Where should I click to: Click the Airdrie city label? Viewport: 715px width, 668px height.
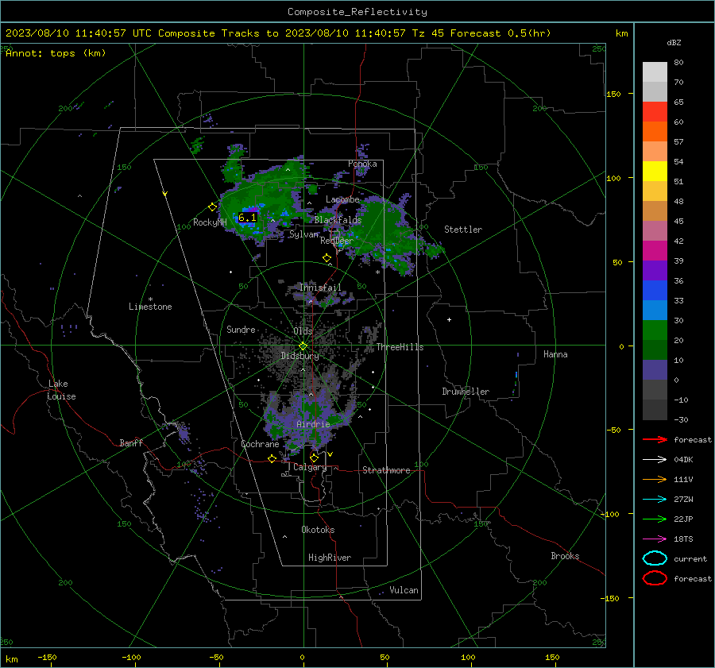pos(313,424)
